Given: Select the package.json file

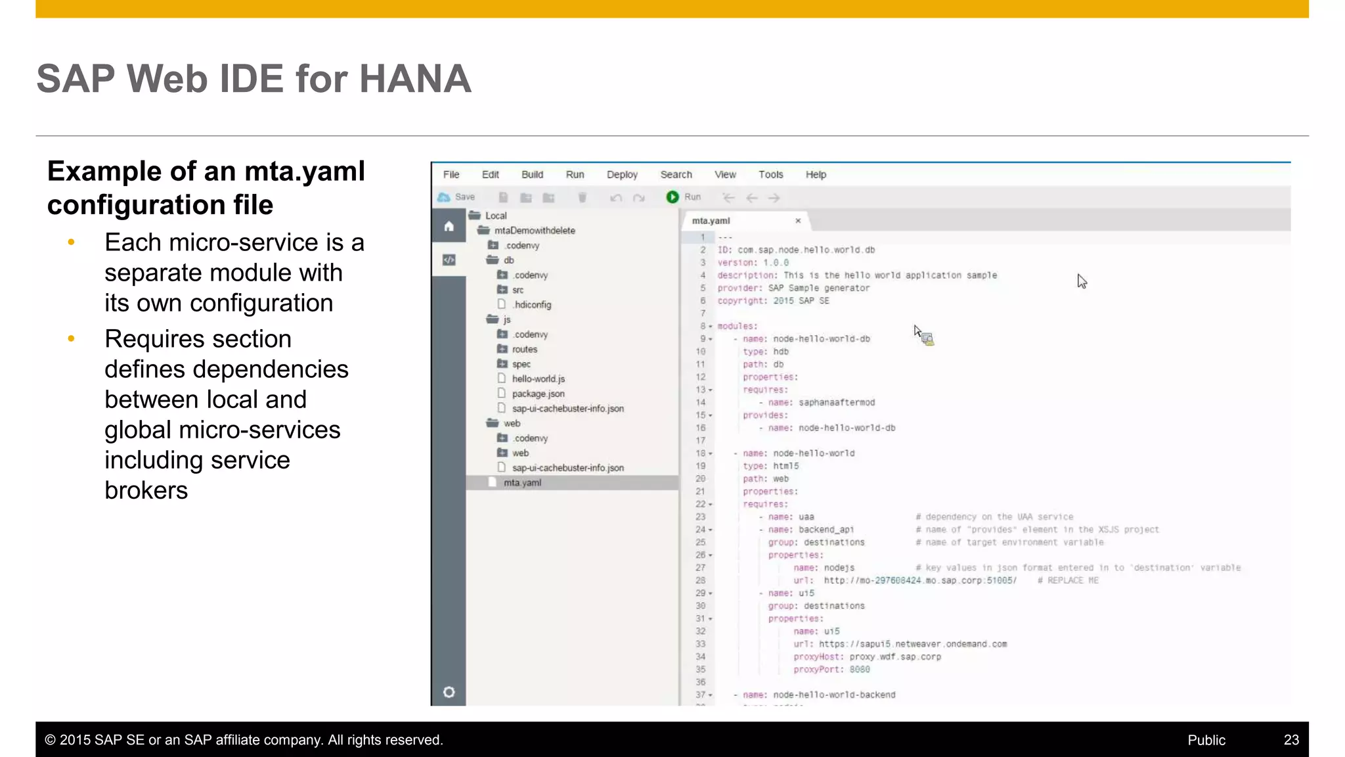Looking at the screenshot, I should pos(538,394).
